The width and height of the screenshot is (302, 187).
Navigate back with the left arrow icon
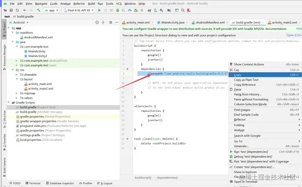(25, 10)
